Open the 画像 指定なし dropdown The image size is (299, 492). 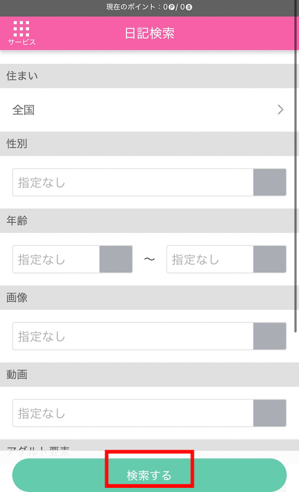[149, 336]
